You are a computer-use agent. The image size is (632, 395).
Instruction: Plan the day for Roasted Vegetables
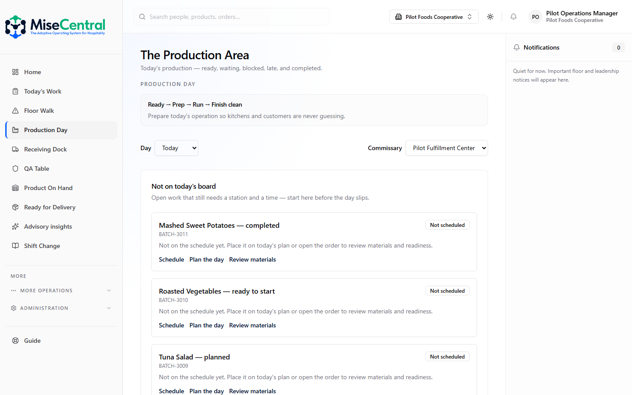[207, 325]
